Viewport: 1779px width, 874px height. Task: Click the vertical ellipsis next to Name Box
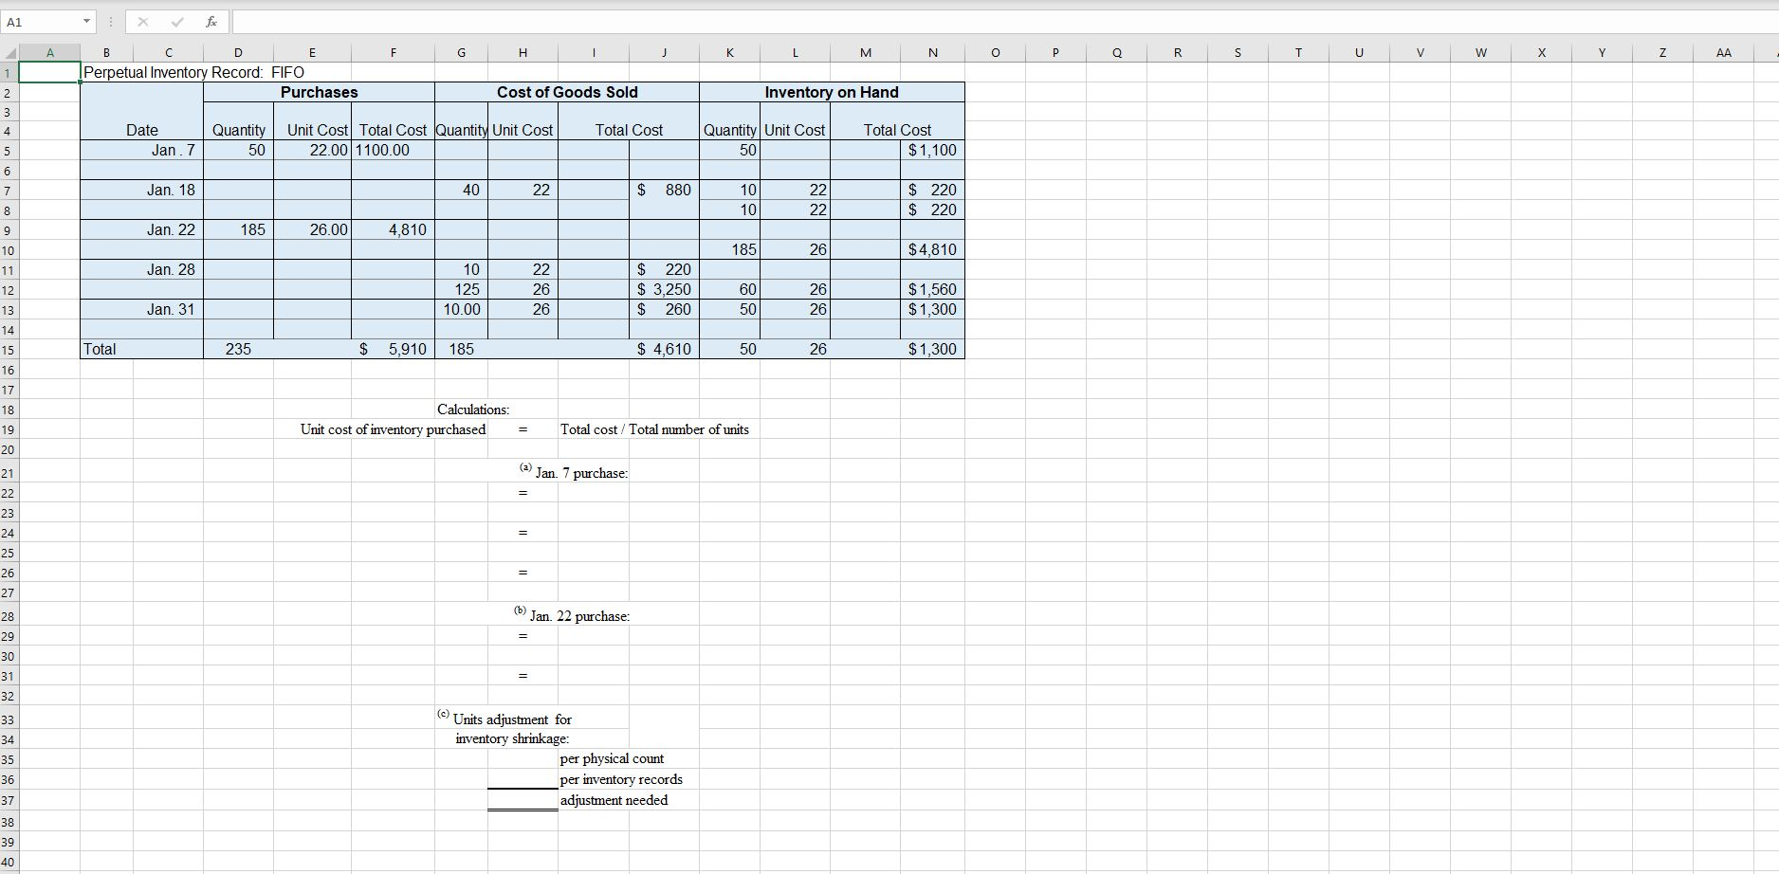click(110, 21)
